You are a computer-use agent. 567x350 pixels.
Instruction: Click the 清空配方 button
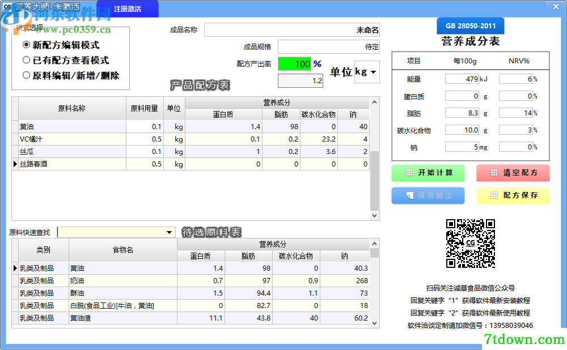513,173
